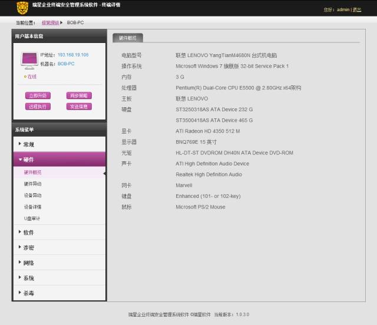Open 设备详情 device details item

(x=33, y=207)
